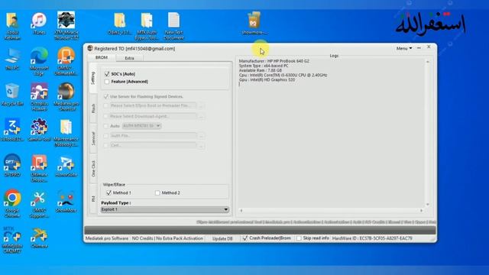The image size is (489, 275).
Task: Toggle Use Server for Flashing Signed Devices
Action: (106, 97)
